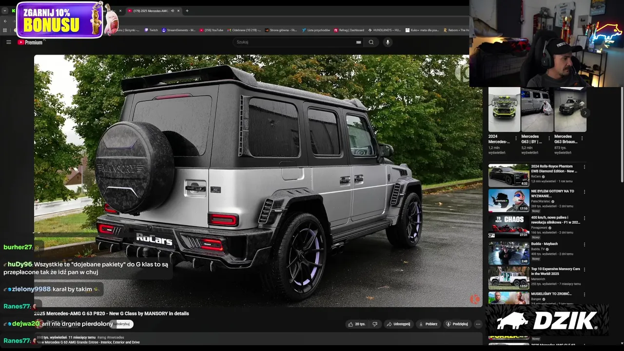Open the HUNDLAND'S bookmark
This screenshot has height=351, width=624.
click(385, 30)
